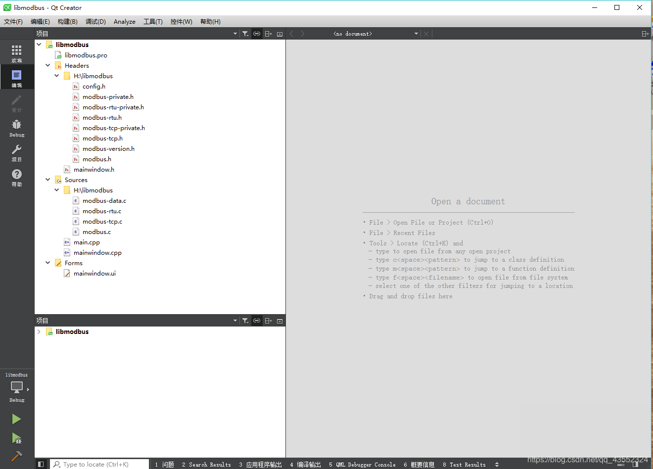This screenshot has width=653, height=469.
Task: Open the 帮助(H) menu
Action: tap(210, 21)
